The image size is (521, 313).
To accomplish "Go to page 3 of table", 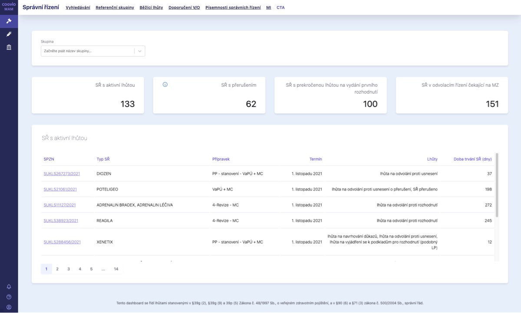I will 69,269.
